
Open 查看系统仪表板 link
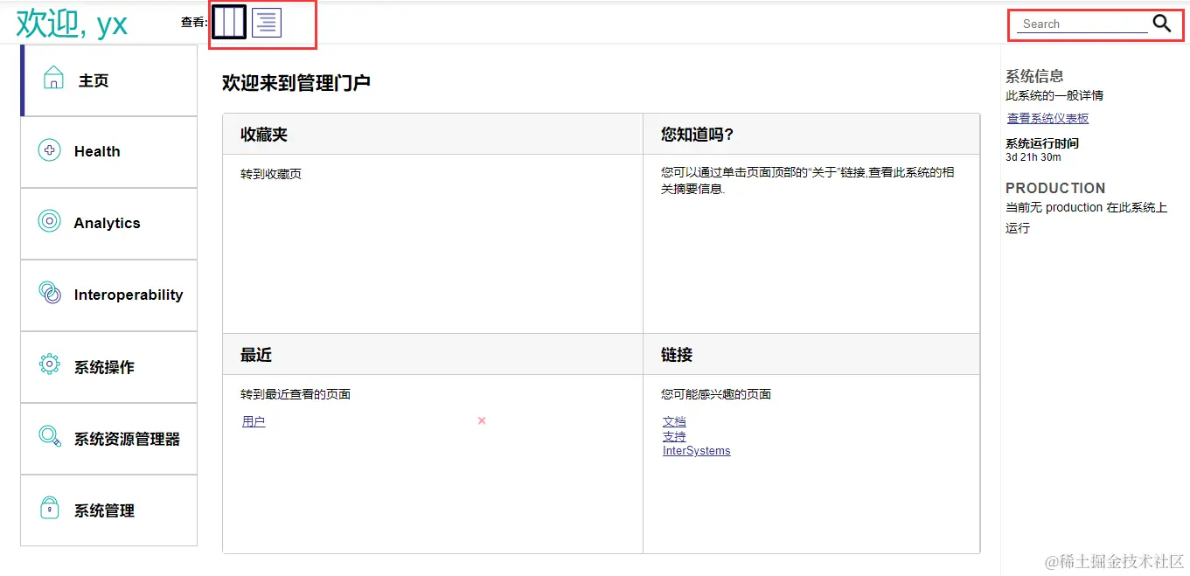click(x=1048, y=118)
